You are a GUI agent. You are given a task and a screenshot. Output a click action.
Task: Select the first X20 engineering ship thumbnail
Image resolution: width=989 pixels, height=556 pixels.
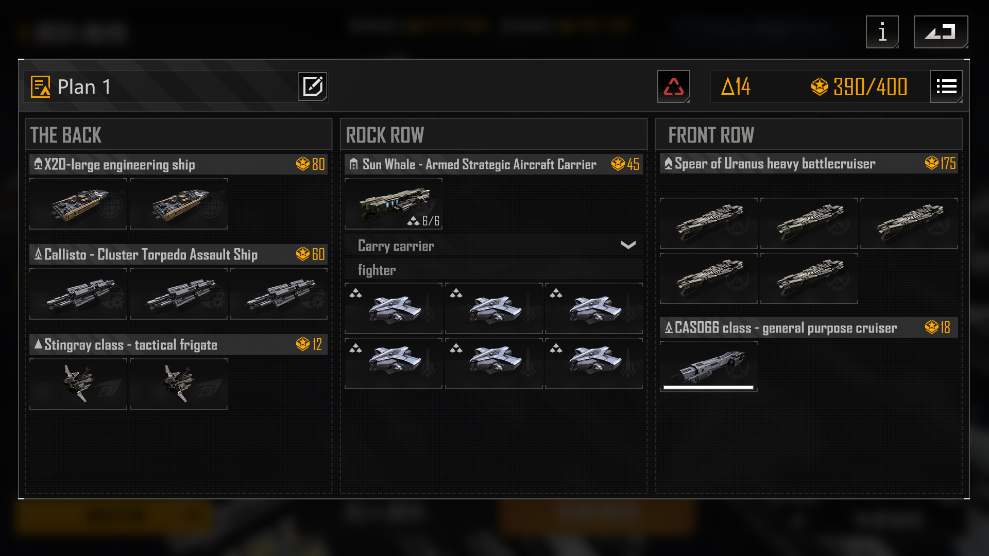pos(78,204)
